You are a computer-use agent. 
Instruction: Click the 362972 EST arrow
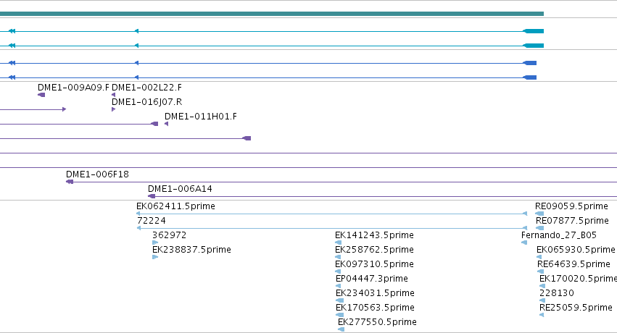(155, 243)
